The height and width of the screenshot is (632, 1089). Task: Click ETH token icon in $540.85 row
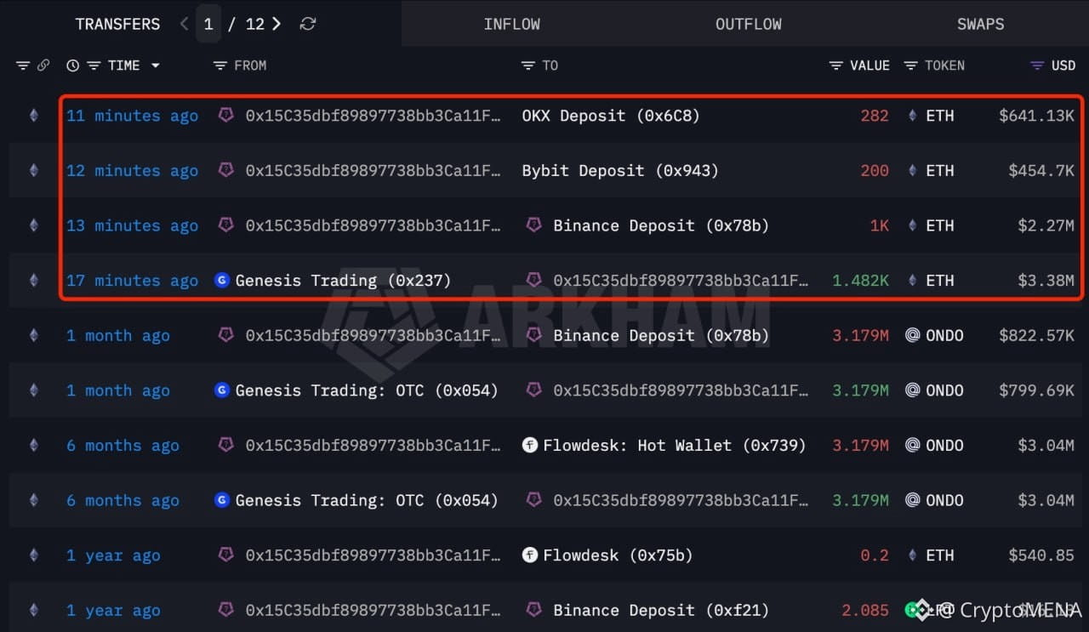point(912,555)
